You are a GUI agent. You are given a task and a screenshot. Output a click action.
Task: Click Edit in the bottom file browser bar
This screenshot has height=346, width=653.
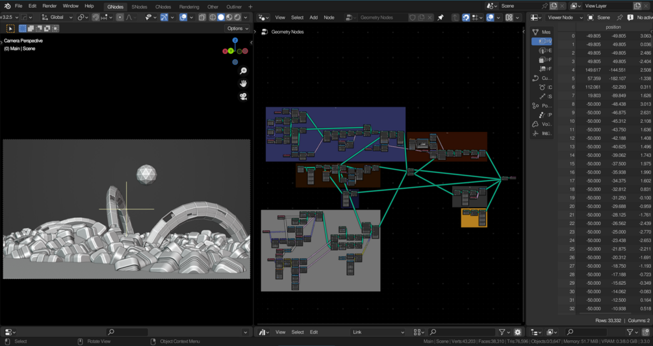click(314, 332)
